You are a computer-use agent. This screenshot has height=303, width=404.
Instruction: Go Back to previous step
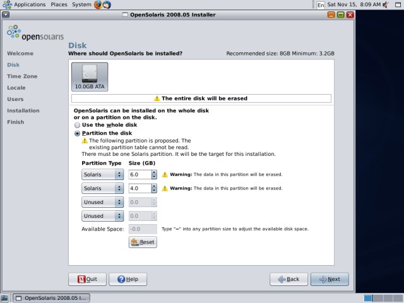(288, 279)
